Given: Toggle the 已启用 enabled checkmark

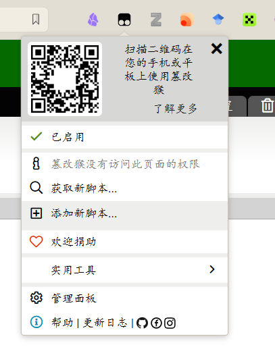Looking at the screenshot, I should (124, 137).
